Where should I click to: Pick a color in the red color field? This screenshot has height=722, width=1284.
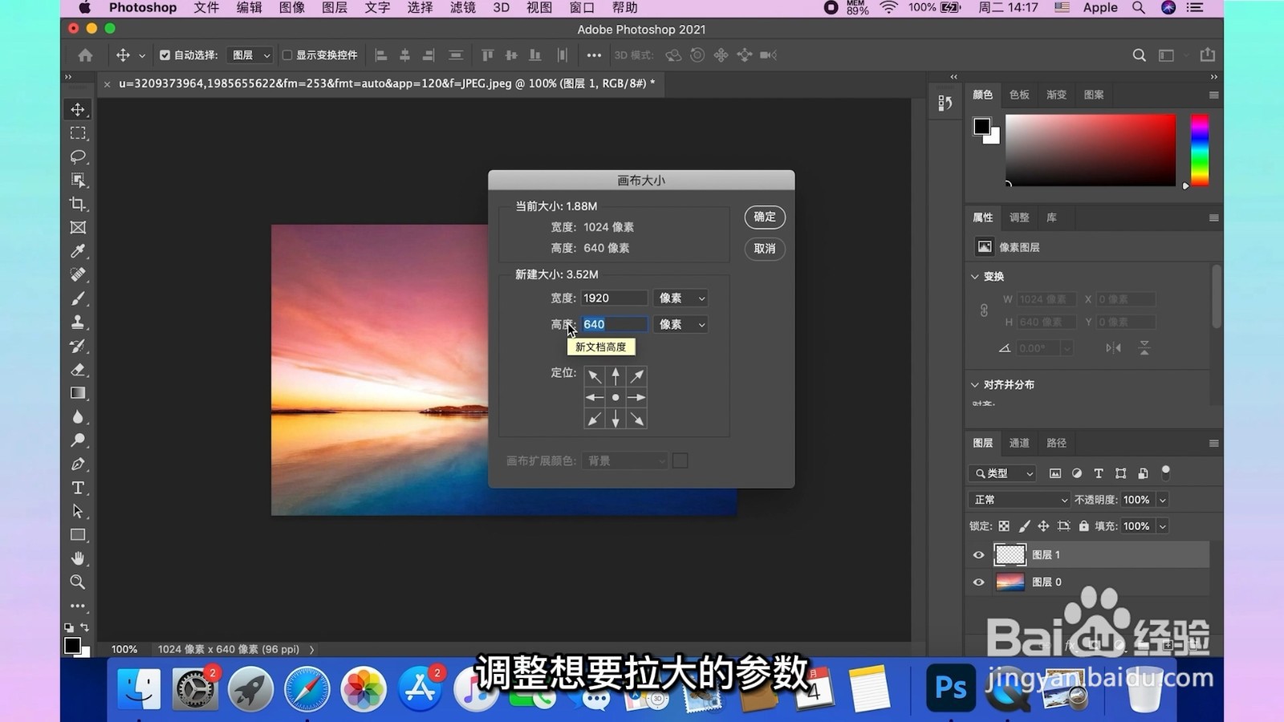1091,150
